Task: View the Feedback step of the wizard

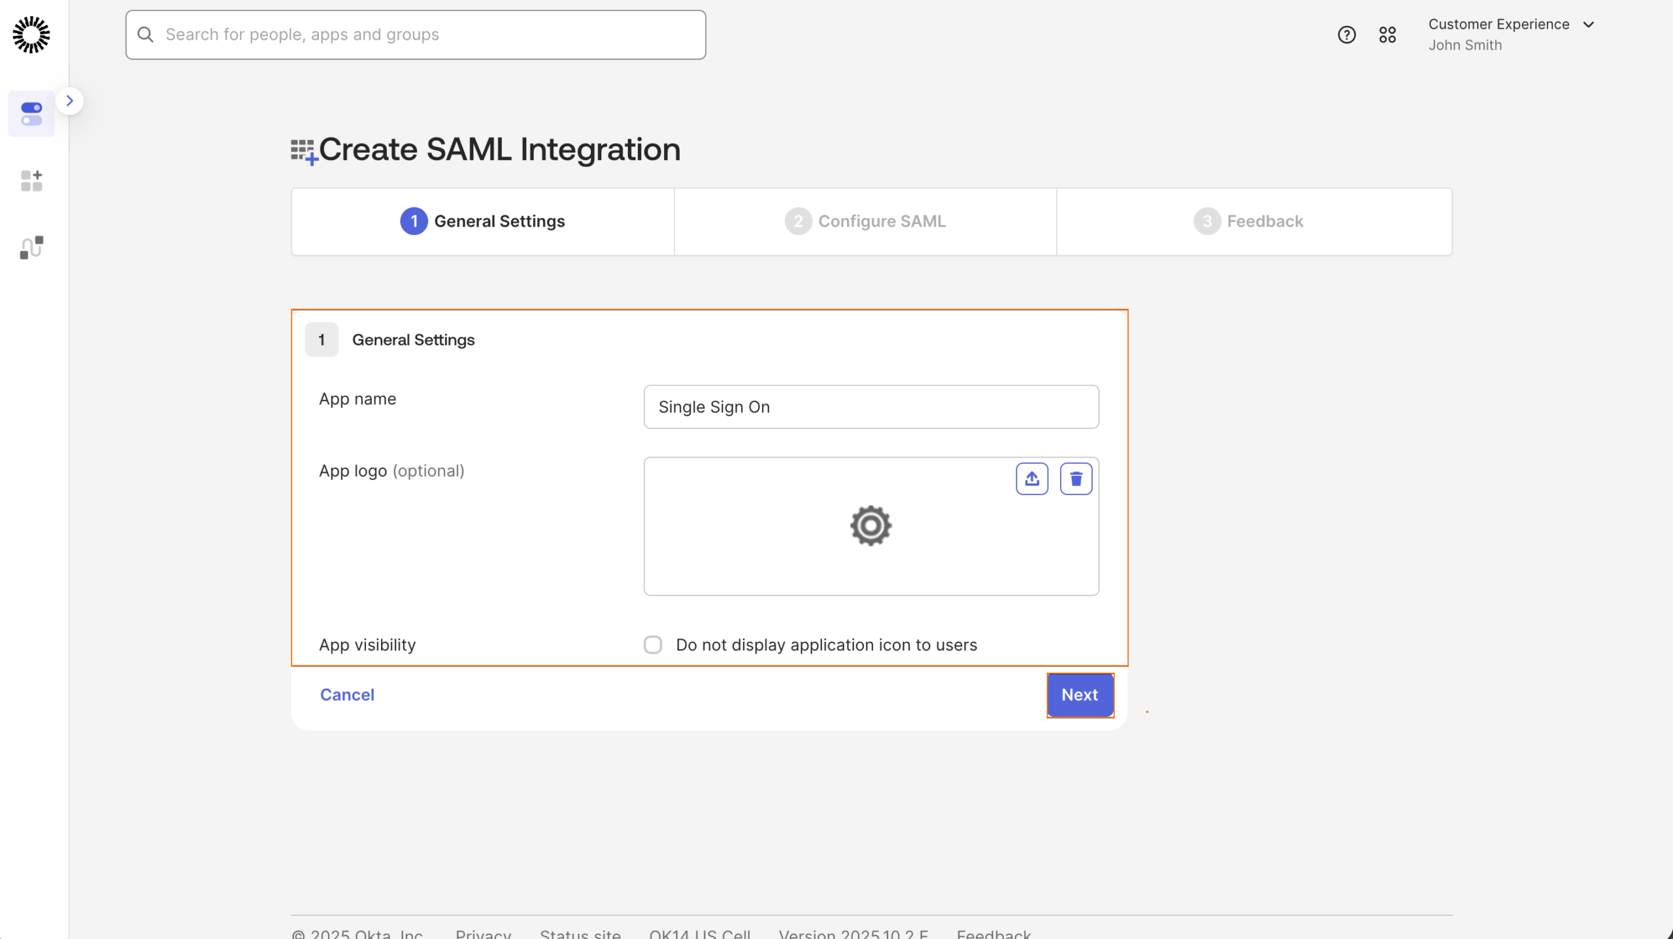Action: (1252, 221)
